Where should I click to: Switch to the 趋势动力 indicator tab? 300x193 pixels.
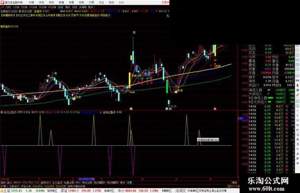[45, 183]
